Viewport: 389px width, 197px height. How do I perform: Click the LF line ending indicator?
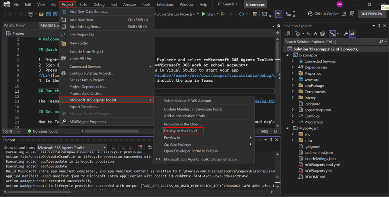(276, 131)
